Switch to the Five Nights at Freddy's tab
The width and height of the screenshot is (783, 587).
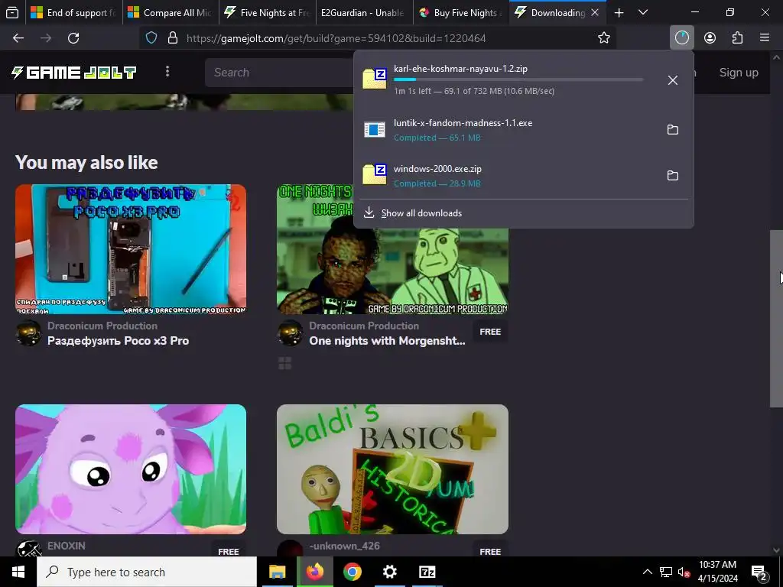[x=267, y=12]
